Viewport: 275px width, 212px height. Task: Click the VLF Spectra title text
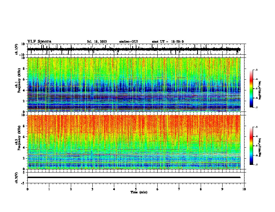point(39,42)
